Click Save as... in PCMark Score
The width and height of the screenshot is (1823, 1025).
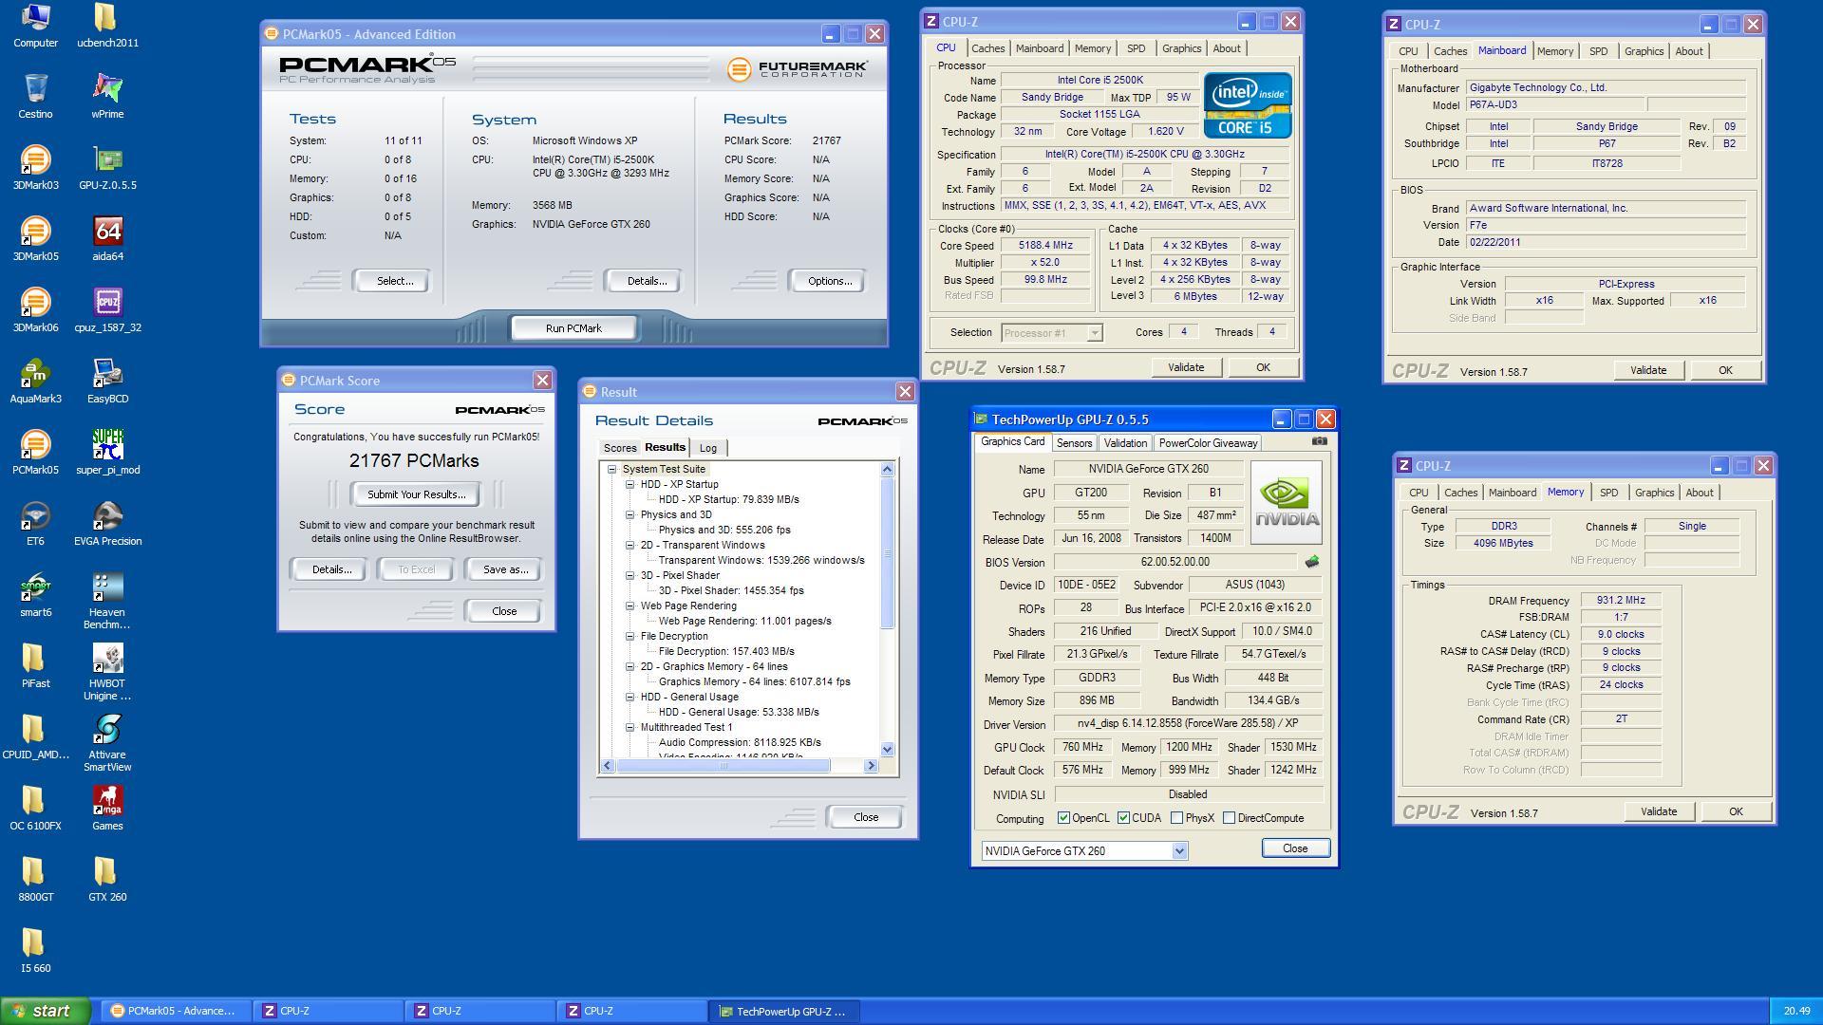tap(505, 569)
